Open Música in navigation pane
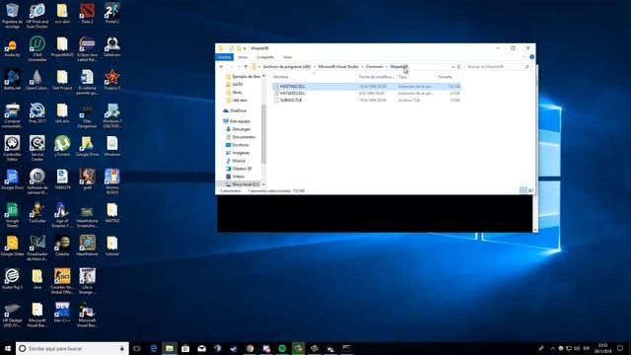 236,161
